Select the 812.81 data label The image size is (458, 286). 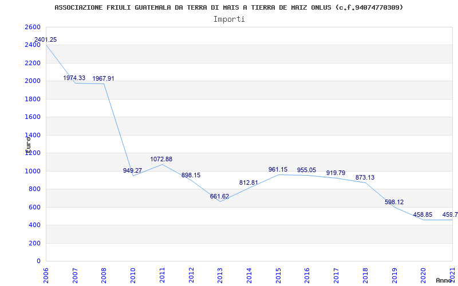[x=248, y=182]
